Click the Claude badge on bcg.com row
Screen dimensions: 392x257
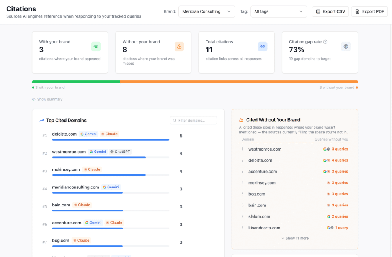(x=81, y=241)
